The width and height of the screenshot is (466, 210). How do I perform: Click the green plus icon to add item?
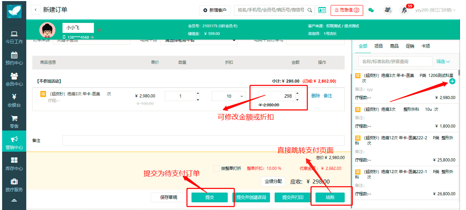pos(452,82)
